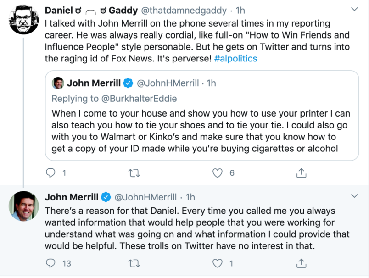The image size is (369, 278).
Task: Open @JohnHMerrill handle on the reply tweet
Action: [x=145, y=197]
